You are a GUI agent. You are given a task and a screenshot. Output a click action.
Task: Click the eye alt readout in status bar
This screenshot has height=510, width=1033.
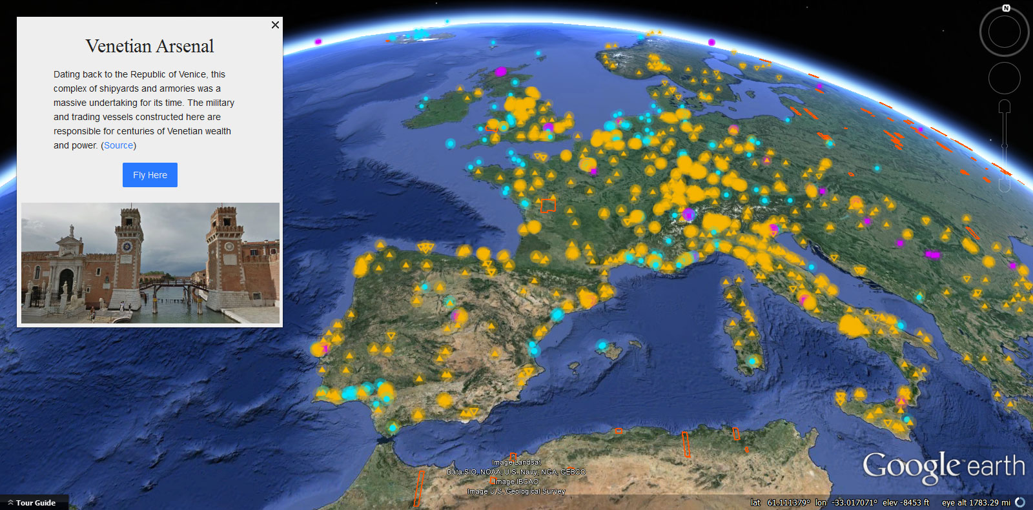(x=977, y=502)
